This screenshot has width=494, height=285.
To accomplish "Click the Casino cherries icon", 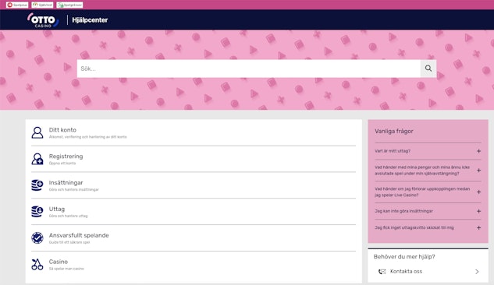I will click(x=37, y=264).
